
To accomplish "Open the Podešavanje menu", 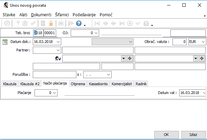I will coord(84,15).
